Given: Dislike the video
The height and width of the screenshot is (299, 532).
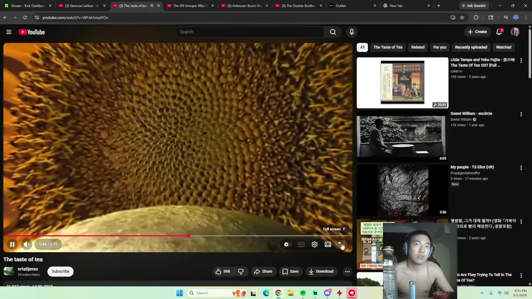Looking at the screenshot, I should 241,272.
